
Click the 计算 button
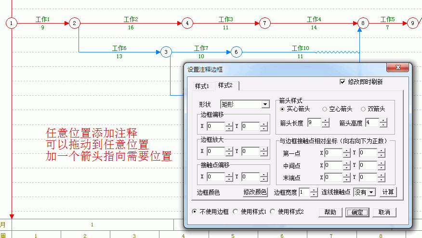point(388,192)
